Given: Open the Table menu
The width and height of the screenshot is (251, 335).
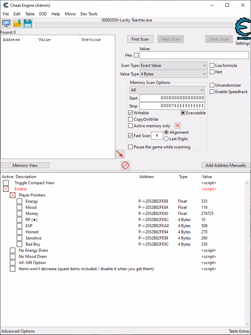Looking at the screenshot, I should [30, 14].
